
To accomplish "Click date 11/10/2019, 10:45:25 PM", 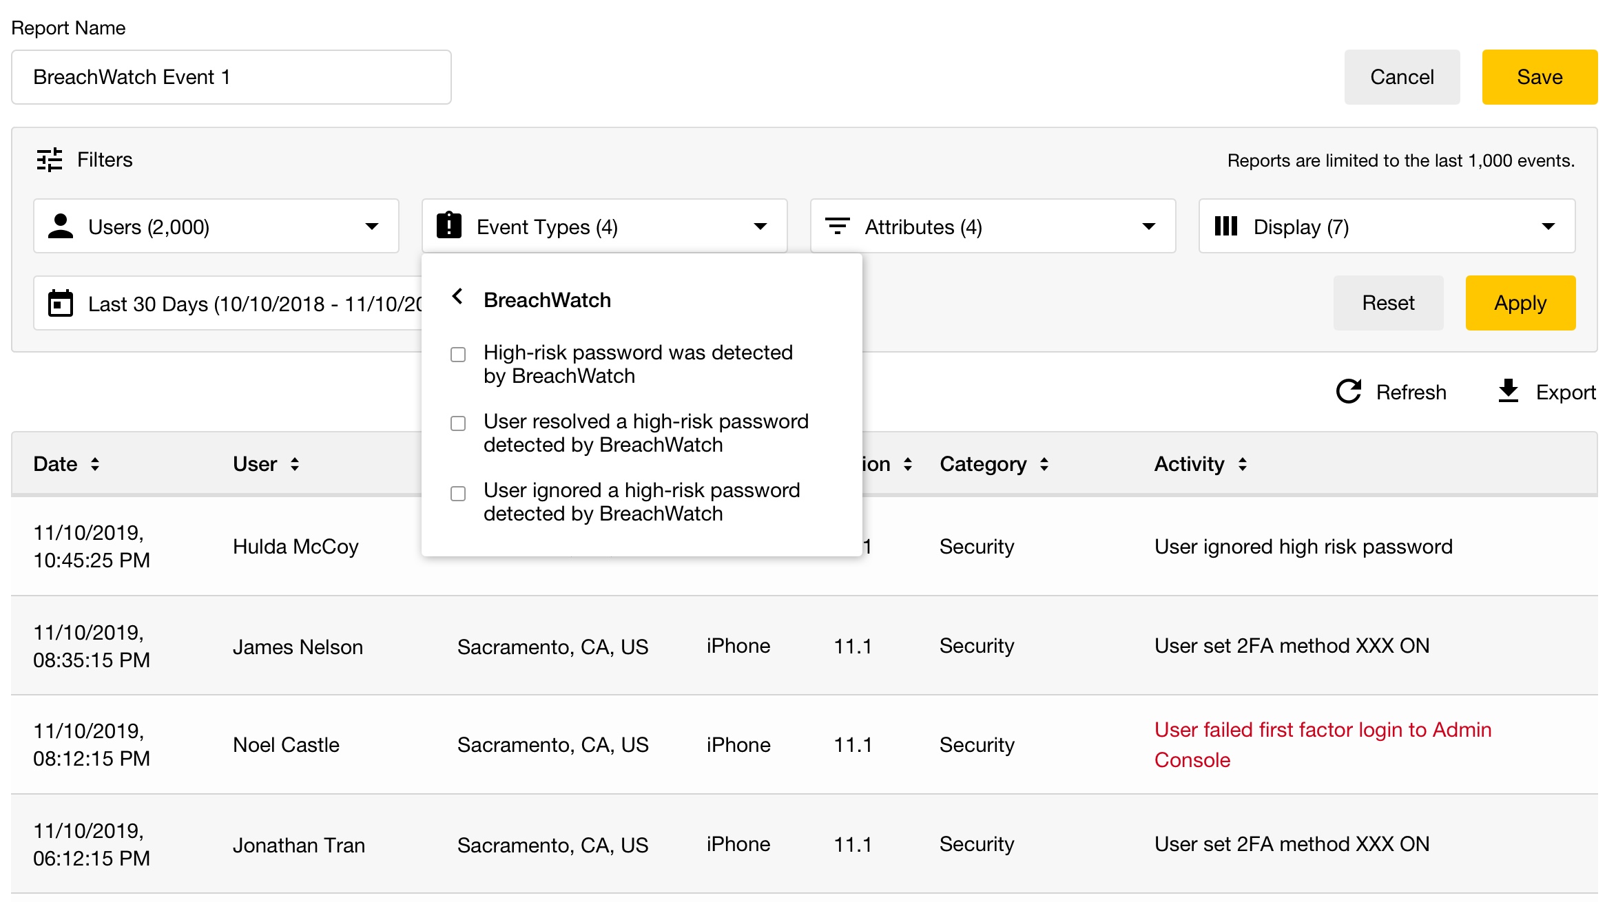I will (x=92, y=547).
